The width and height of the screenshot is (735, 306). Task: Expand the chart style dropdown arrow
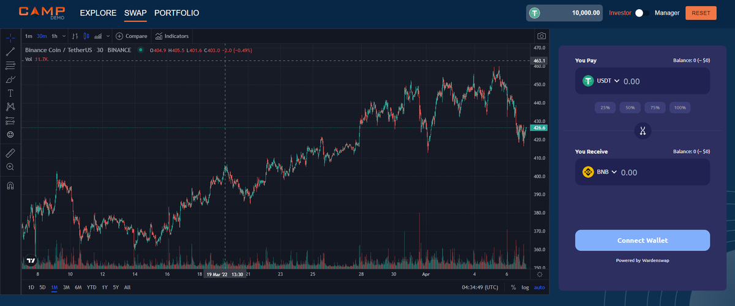click(x=108, y=36)
